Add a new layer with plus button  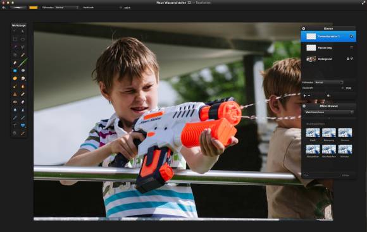(304, 95)
